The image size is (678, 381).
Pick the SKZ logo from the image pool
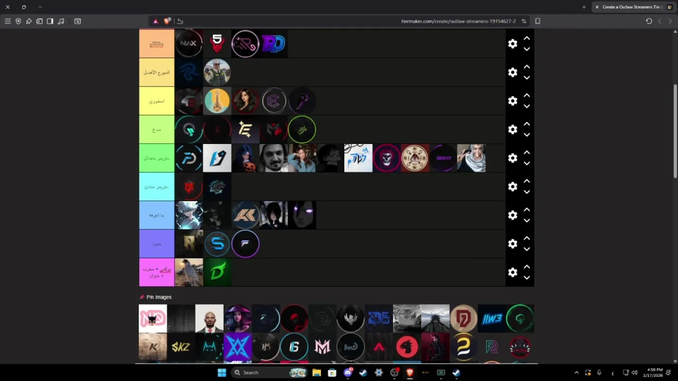point(181,347)
